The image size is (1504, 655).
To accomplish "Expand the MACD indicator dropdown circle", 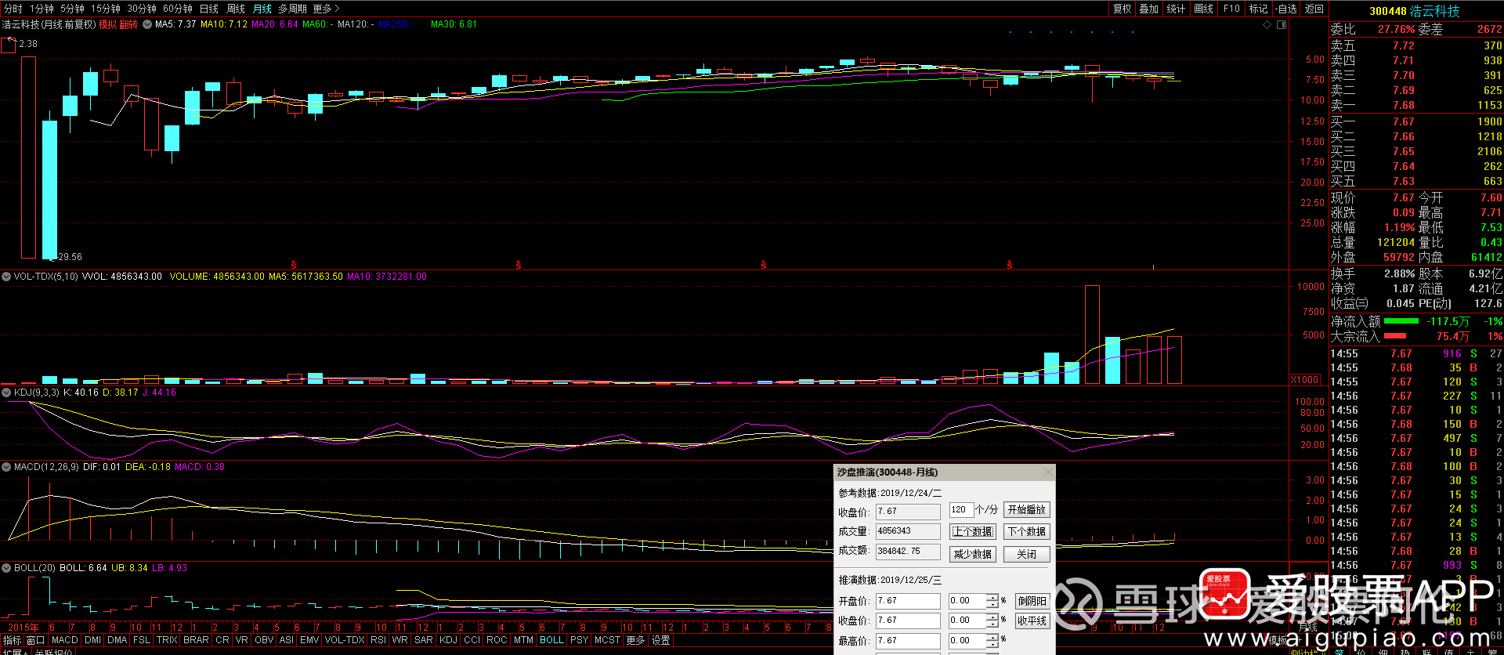I will click(6, 467).
